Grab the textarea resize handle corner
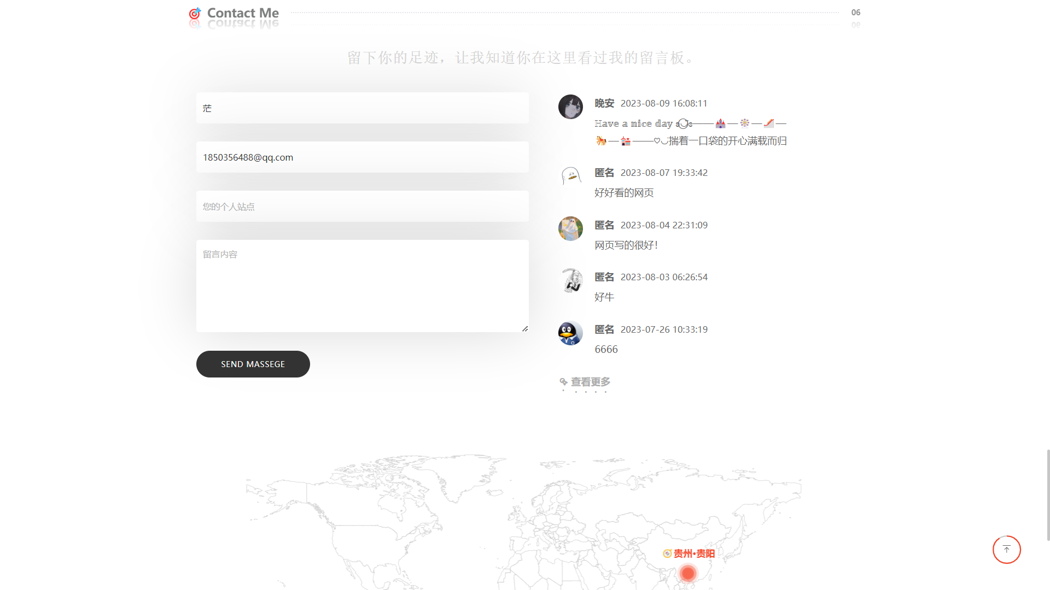Viewport: 1050px width, 590px height. (x=525, y=329)
